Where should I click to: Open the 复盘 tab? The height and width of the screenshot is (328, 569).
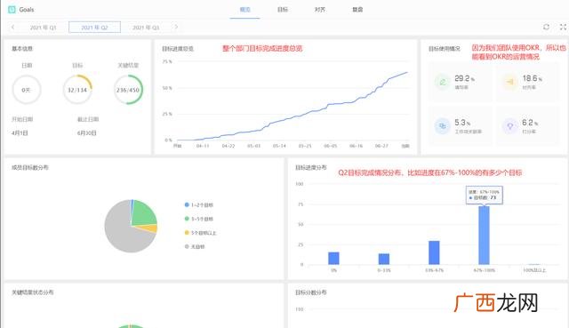point(357,10)
